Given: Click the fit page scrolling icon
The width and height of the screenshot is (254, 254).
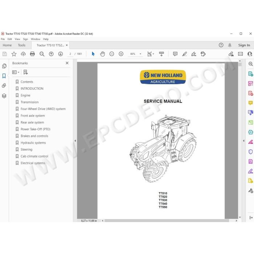Looking at the screenshot, I should 149,54.
